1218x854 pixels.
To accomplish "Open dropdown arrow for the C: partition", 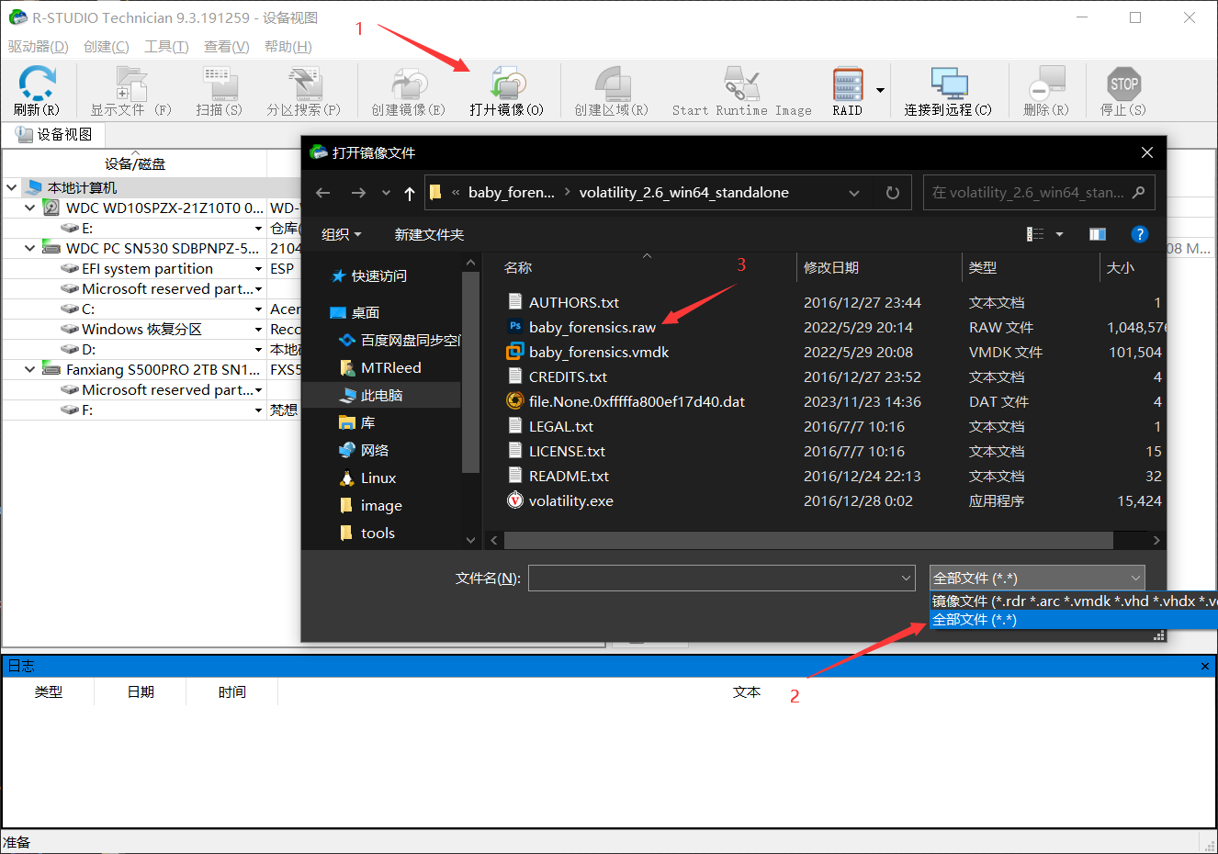I will (x=258, y=309).
